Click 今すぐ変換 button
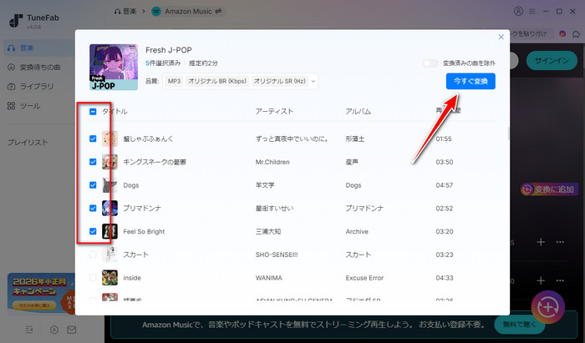This screenshot has width=585, height=343. point(471,81)
